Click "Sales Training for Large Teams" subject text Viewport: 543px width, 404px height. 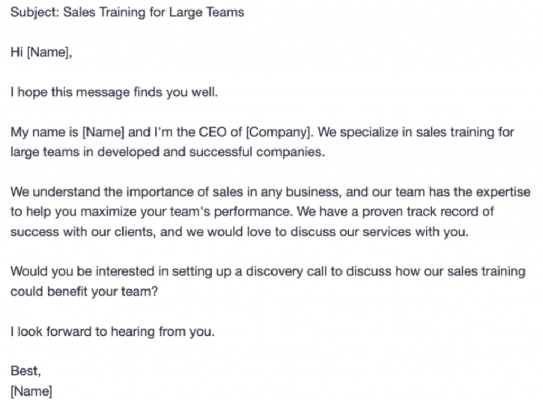pyautogui.click(x=154, y=12)
